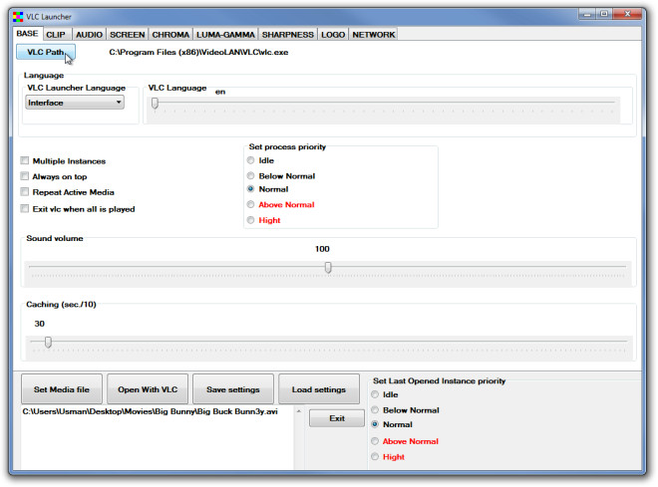Click the Exit button
658x487 pixels.
coord(337,418)
